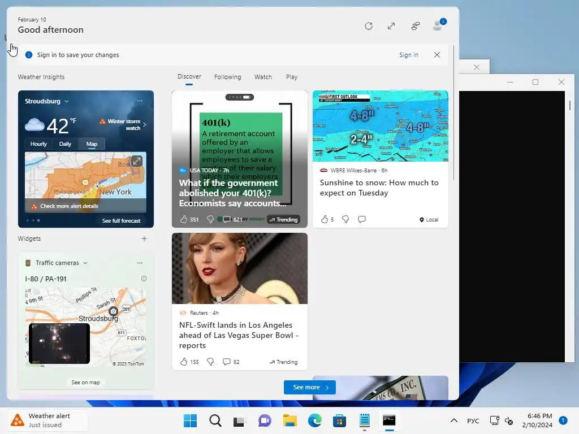The image size is (579, 434).
Task: Open clock showing 6:46 PM
Action: coord(537,420)
